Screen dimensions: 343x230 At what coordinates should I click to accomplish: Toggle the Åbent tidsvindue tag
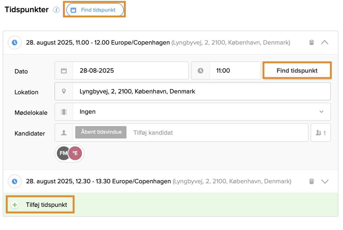click(101, 132)
